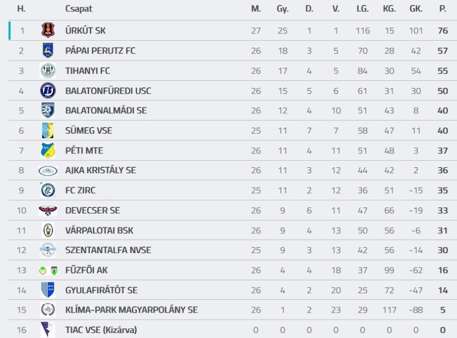
Task: Click the Péti MTE yellow crest
Action: coord(48,150)
